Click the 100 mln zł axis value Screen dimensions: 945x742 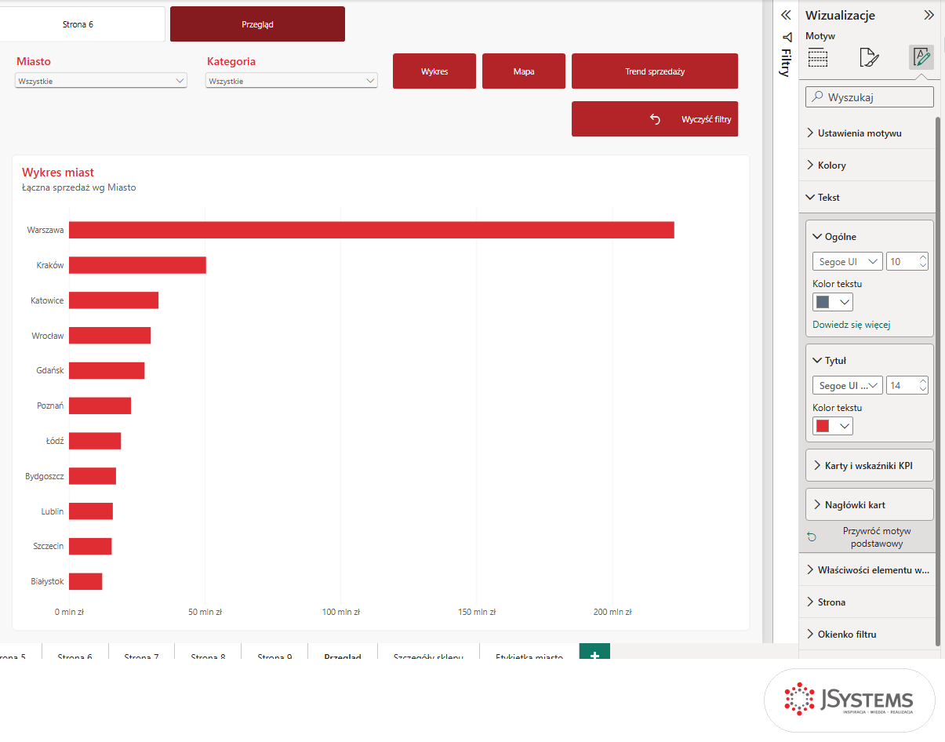341,612
